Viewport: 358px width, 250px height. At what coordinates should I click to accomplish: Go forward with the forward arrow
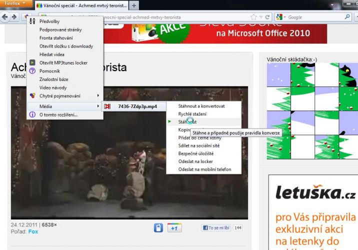(x=14, y=17)
